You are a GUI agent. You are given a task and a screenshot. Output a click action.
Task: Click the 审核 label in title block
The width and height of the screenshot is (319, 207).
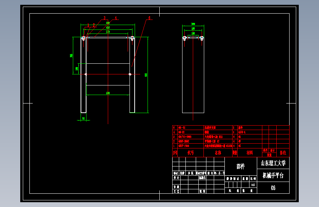pyautogui.click(x=176, y=187)
